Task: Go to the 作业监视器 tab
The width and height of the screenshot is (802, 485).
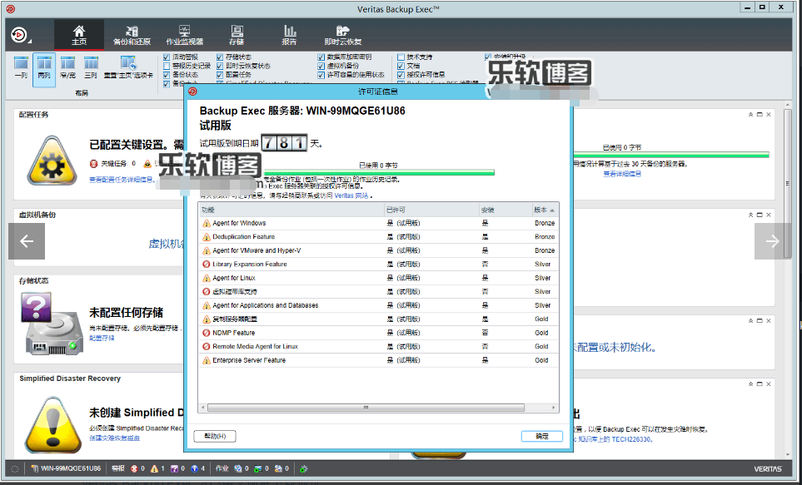Action: tap(185, 35)
